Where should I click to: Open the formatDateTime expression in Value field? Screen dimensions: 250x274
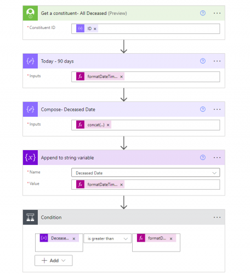click(x=103, y=185)
